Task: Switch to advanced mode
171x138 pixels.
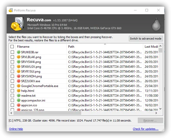Action: click(145, 39)
